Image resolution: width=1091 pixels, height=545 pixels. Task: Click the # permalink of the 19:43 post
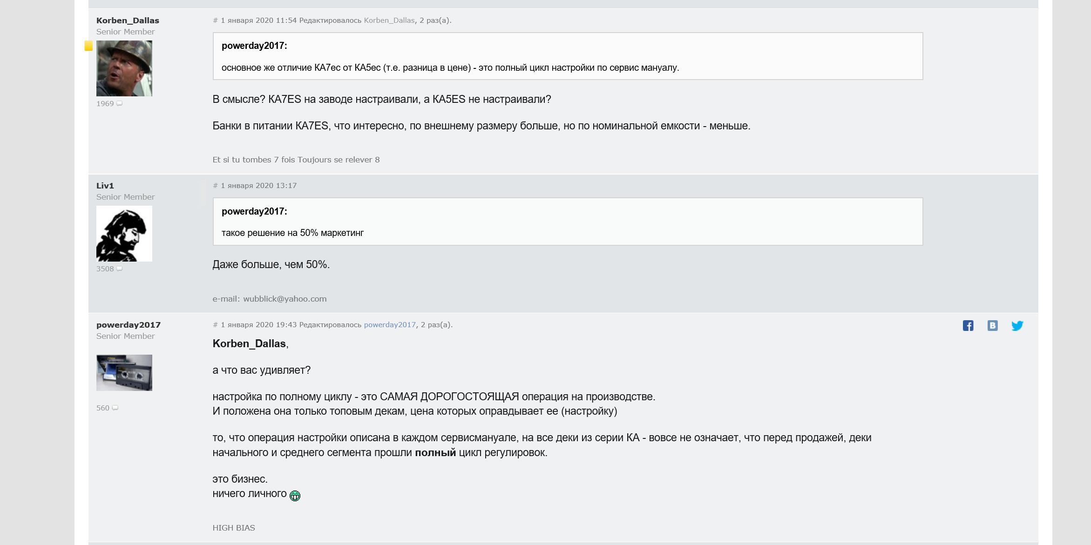pyautogui.click(x=215, y=325)
